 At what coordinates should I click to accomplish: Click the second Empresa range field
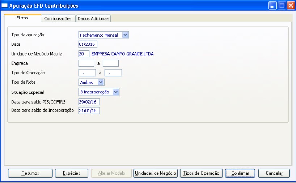tap(111, 63)
